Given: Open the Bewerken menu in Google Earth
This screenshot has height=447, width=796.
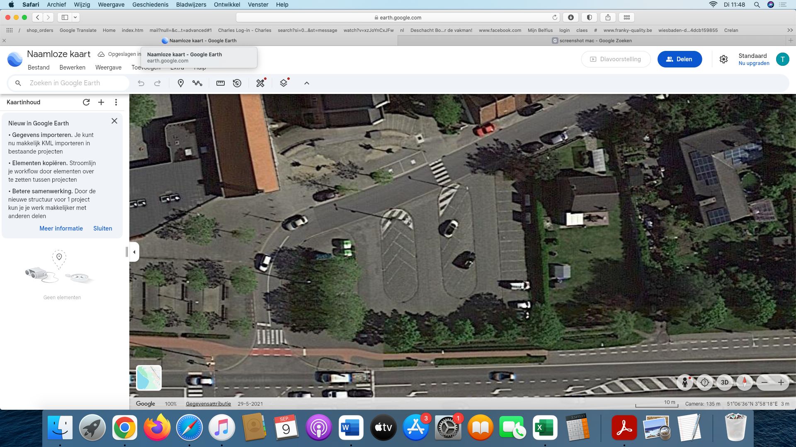Looking at the screenshot, I should coord(73,67).
